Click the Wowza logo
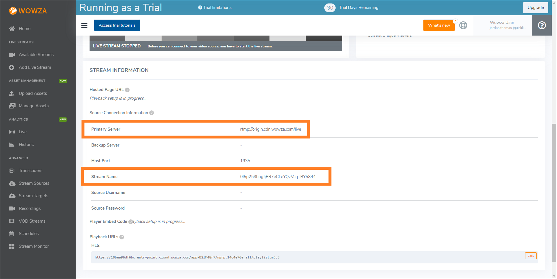 (28, 11)
